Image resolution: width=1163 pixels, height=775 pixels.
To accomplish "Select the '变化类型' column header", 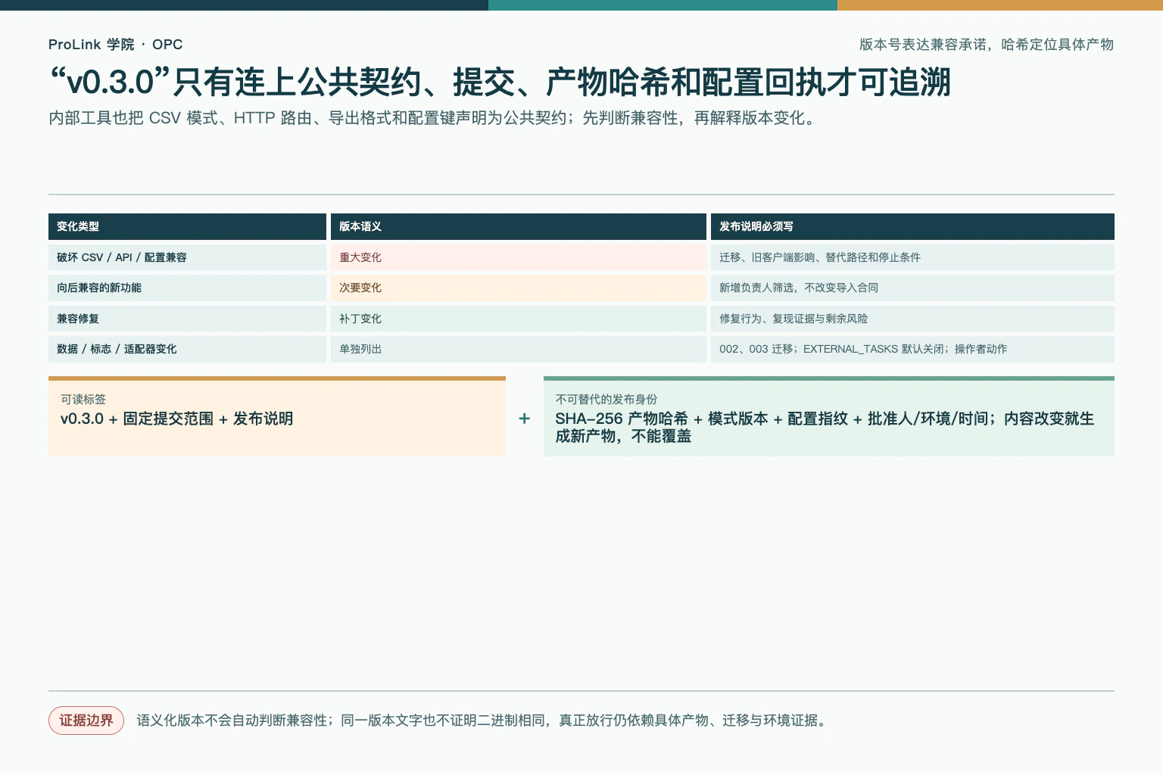I will click(x=187, y=226).
